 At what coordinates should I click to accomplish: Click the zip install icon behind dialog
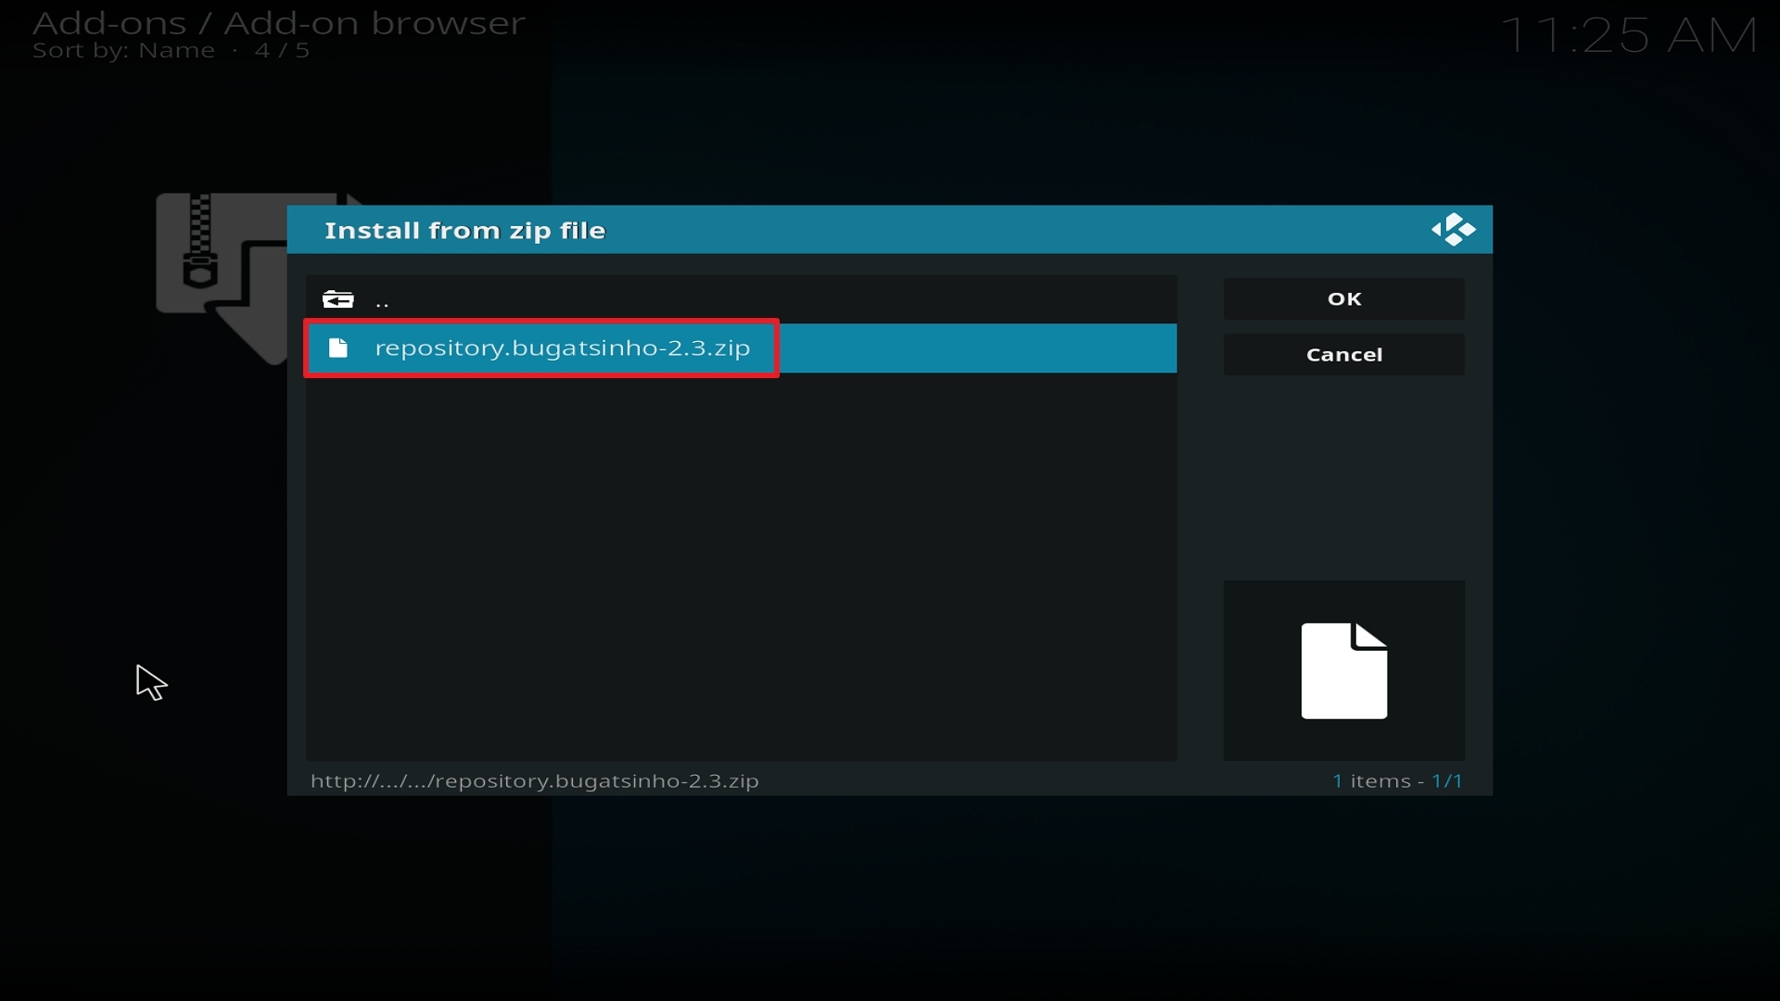pyautogui.click(x=222, y=276)
